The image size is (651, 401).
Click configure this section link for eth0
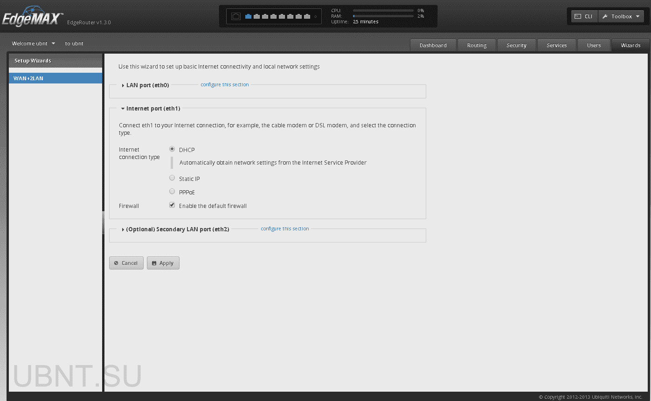tap(224, 85)
